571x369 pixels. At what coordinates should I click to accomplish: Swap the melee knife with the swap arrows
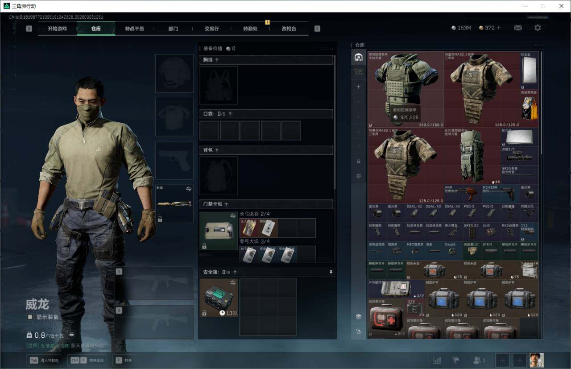coord(189,189)
